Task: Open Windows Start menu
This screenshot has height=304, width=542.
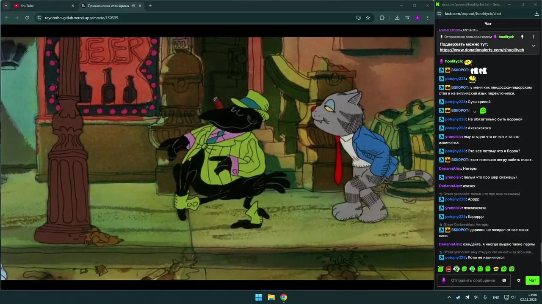Action: (x=258, y=297)
